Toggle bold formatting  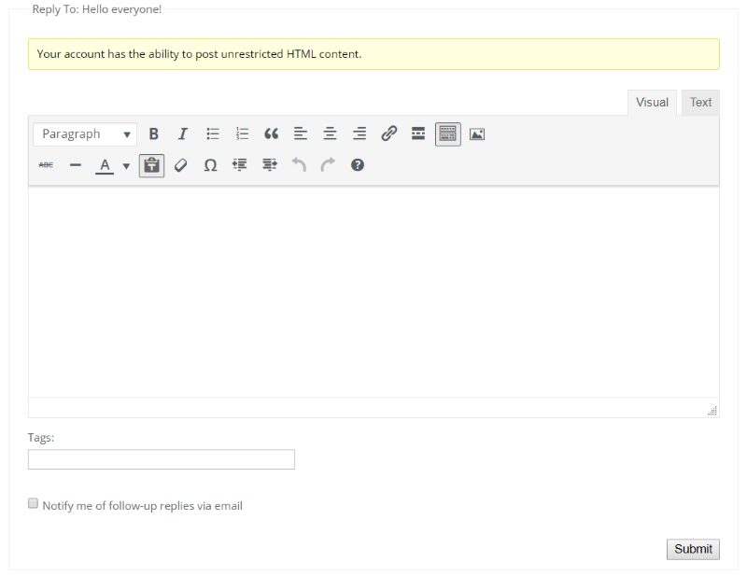pos(153,133)
